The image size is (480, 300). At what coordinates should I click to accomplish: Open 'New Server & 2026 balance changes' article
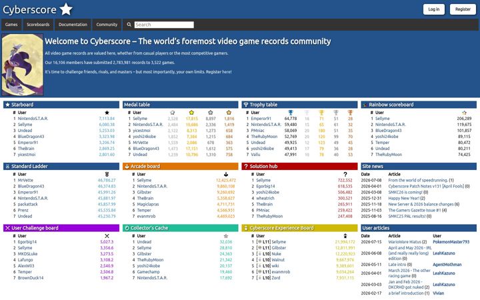(421, 204)
